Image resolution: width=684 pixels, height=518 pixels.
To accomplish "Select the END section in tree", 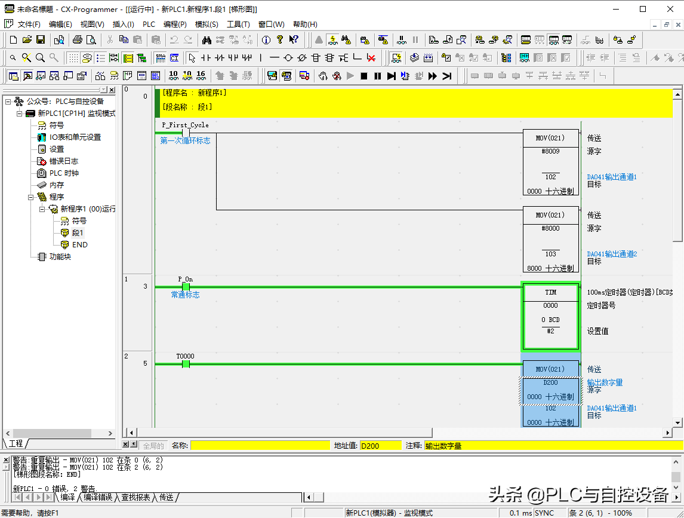I will (79, 245).
